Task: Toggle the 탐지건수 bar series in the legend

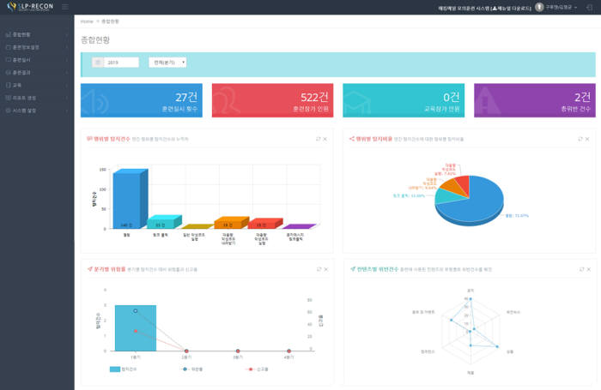Action: [x=123, y=369]
